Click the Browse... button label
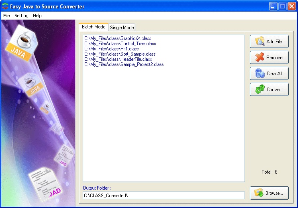Image resolution: width=298 pixels, height=208 pixels. click(274, 193)
